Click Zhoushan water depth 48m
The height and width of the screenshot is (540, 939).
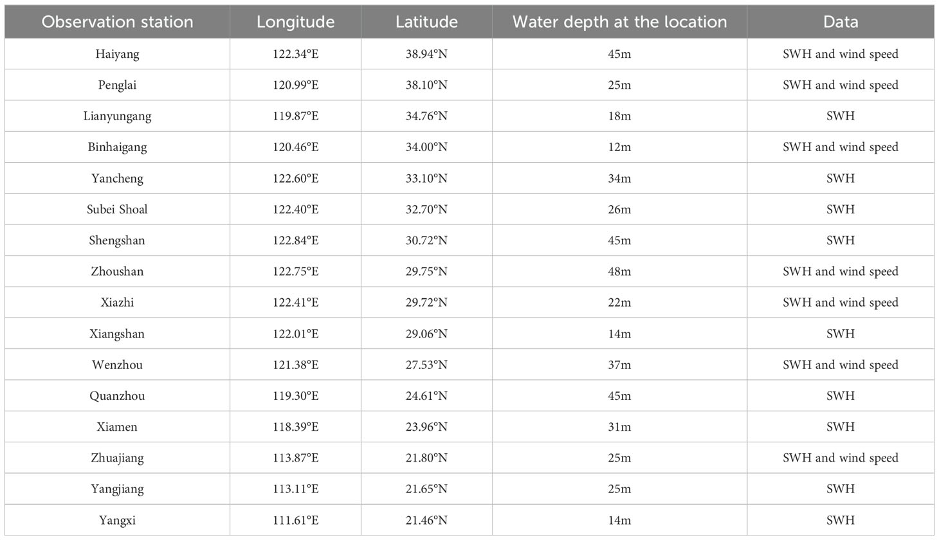point(619,271)
